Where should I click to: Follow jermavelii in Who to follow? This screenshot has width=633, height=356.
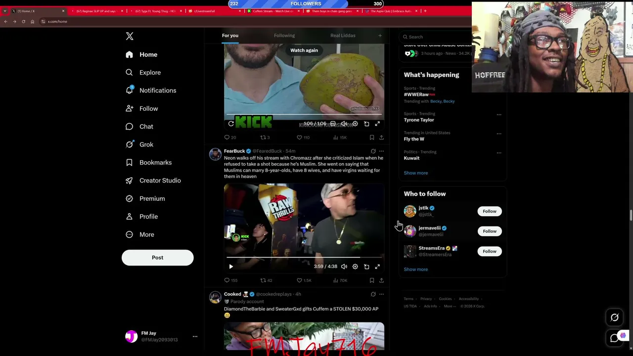pos(490,231)
